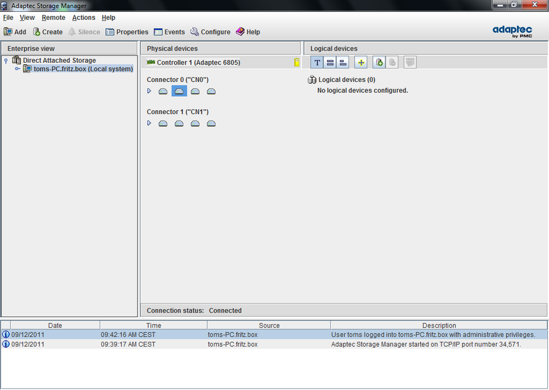
Task: Click the greyed Silence bell button
Action: (84, 32)
